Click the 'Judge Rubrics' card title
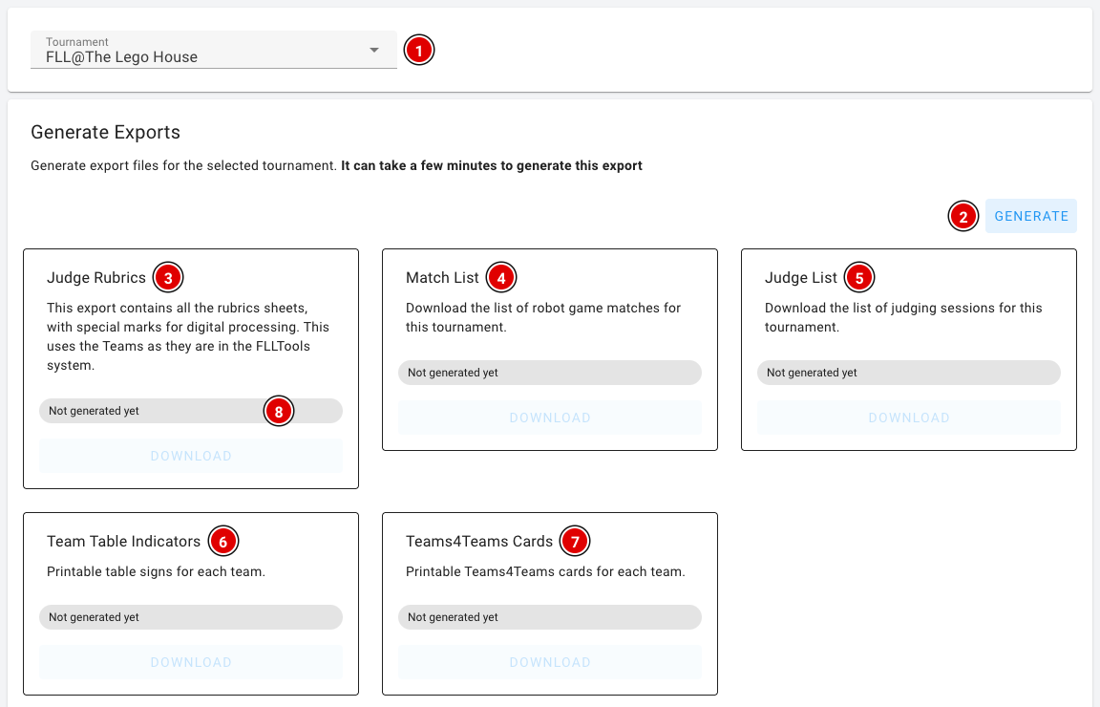1100x707 pixels. coord(96,277)
